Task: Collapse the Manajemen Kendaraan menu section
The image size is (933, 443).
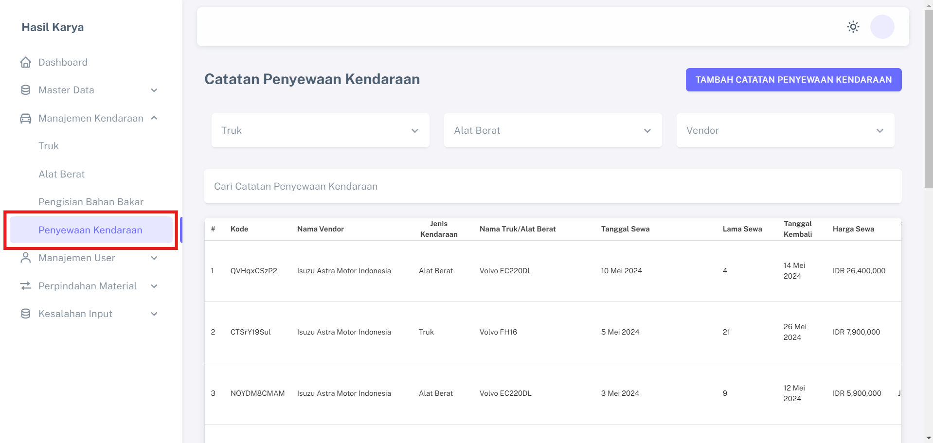Action: pos(154,118)
